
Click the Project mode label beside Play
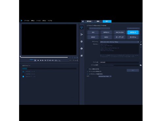click(32, 60)
